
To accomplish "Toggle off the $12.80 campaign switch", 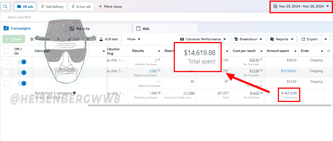I will tap(22, 83).
